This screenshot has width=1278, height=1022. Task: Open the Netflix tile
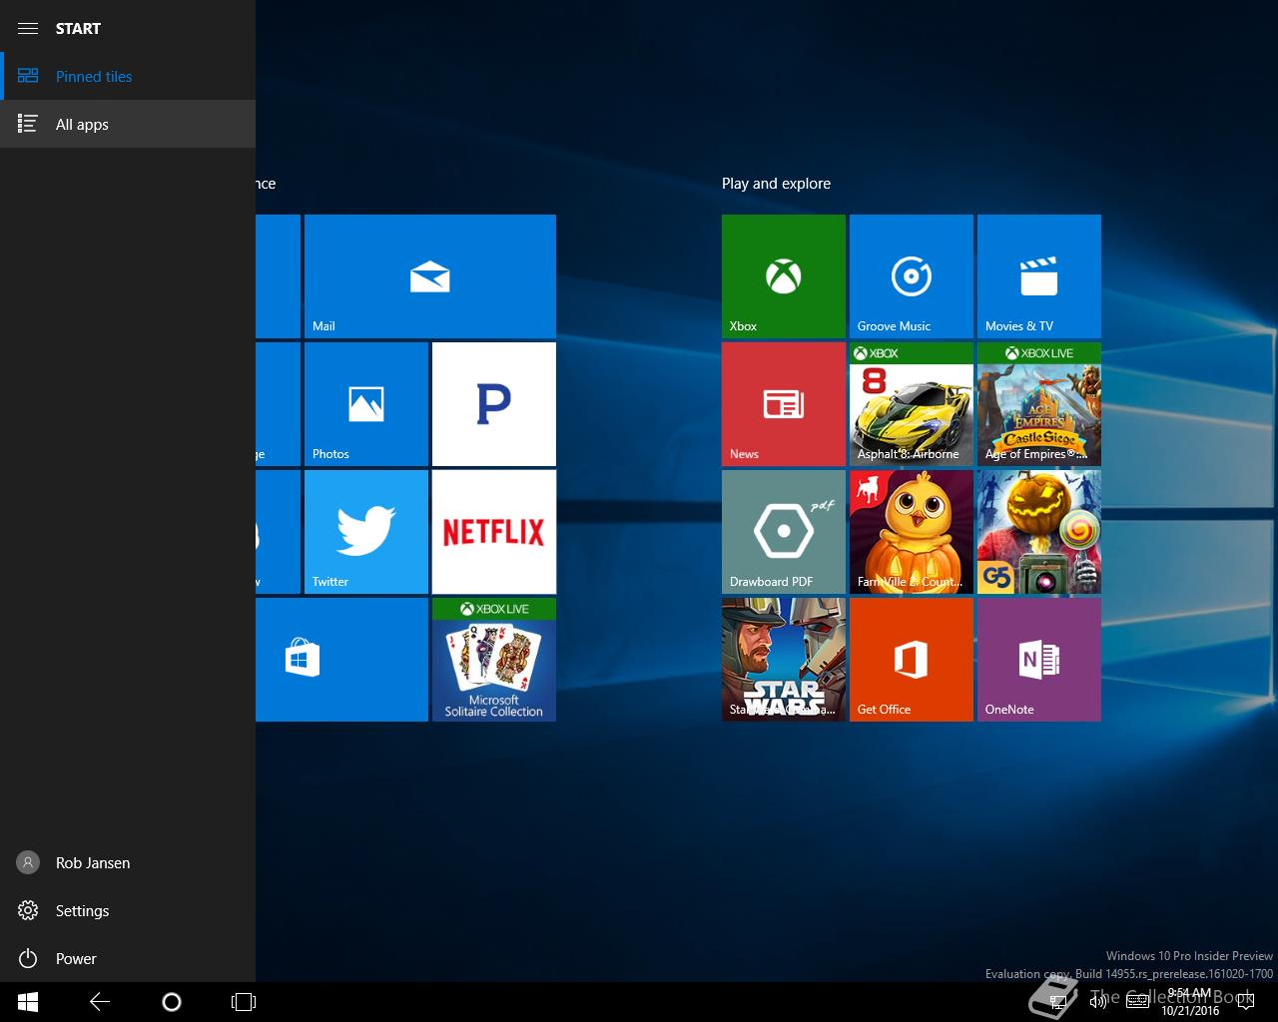(494, 532)
